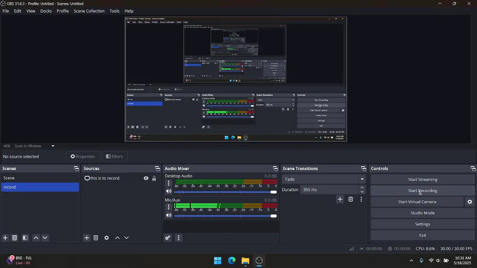Enable Studio Mode

pyautogui.click(x=422, y=213)
